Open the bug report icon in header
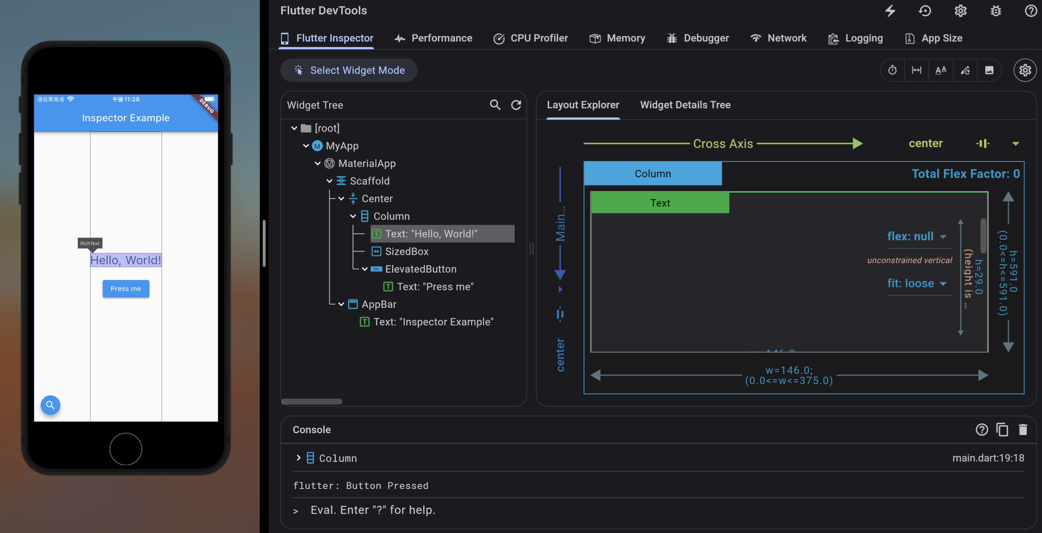The width and height of the screenshot is (1042, 533). pyautogui.click(x=995, y=11)
